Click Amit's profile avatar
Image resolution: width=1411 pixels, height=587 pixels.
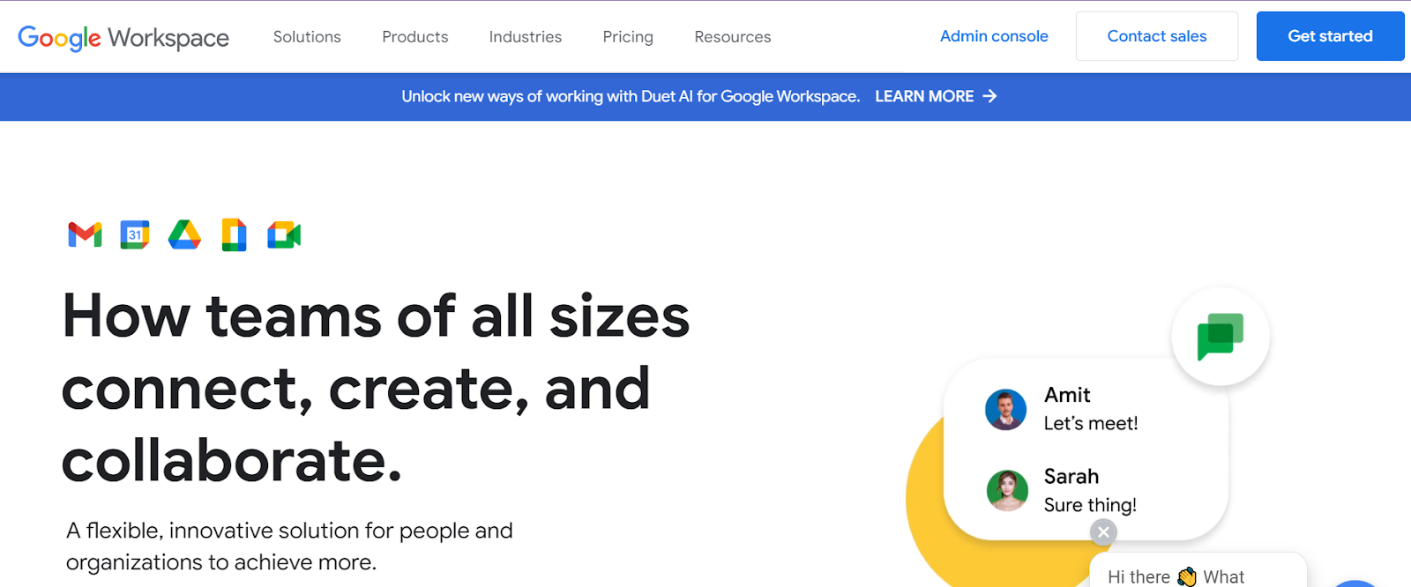point(1006,410)
